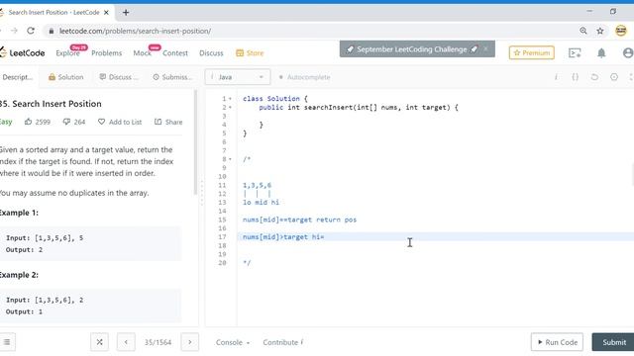Go to the previous problem

(x=126, y=342)
